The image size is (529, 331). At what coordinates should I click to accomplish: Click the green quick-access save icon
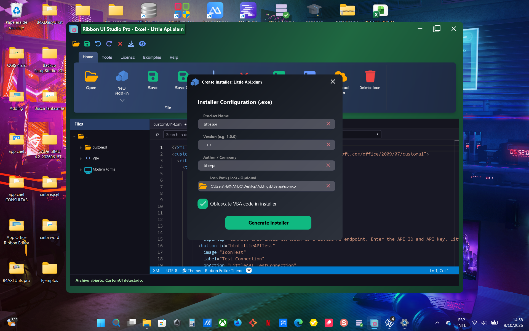pos(87,44)
